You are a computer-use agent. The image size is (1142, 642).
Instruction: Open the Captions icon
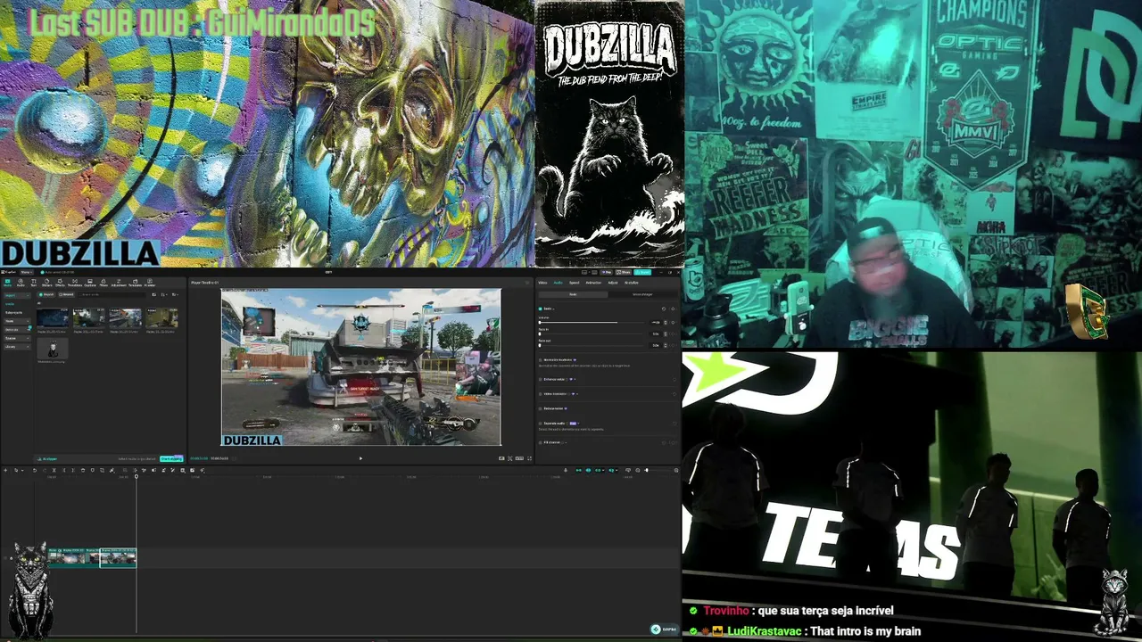(x=90, y=283)
